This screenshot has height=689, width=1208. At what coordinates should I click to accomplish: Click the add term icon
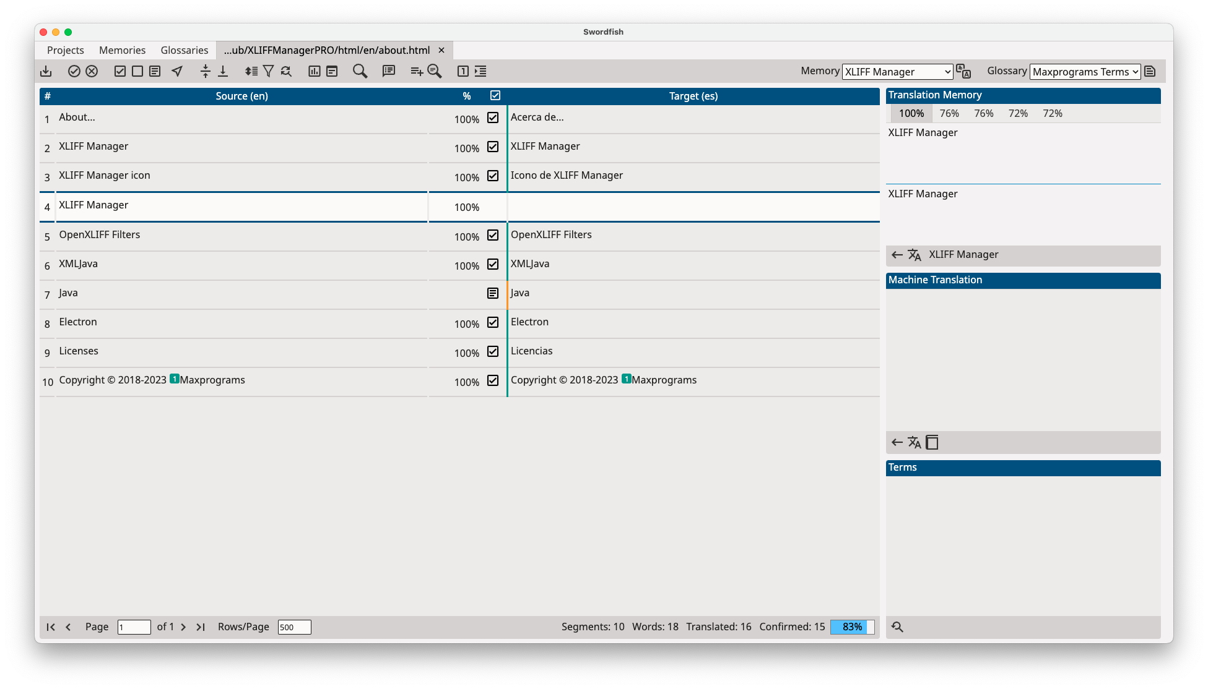(417, 71)
